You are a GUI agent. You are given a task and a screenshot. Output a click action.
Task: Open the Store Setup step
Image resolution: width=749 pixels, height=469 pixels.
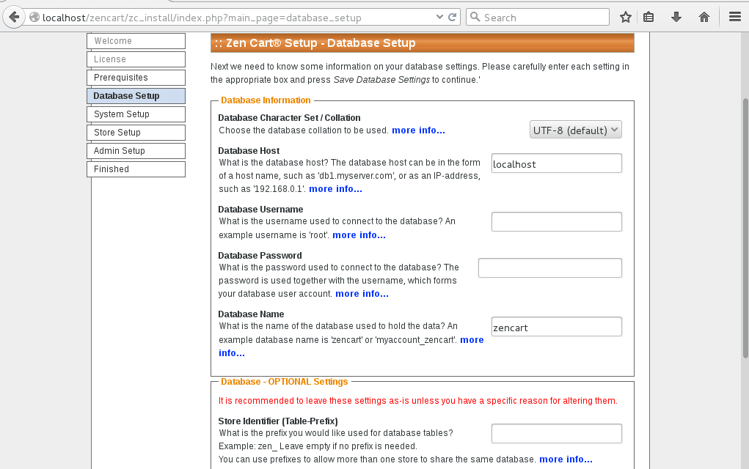(x=136, y=133)
